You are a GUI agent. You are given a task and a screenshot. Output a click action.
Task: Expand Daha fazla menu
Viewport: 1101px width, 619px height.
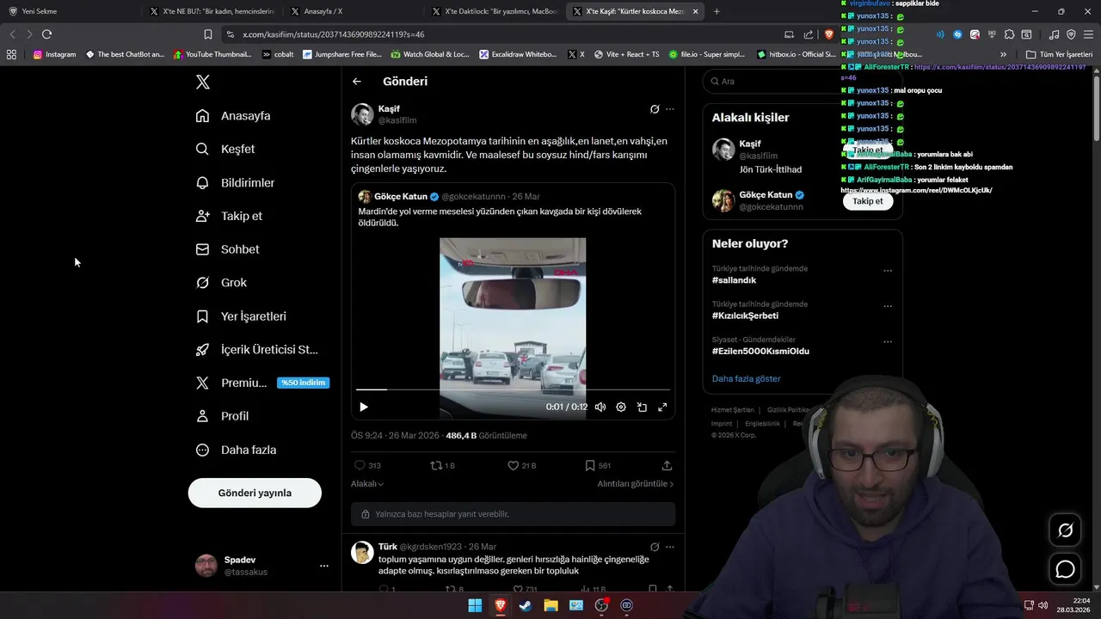[236, 450]
